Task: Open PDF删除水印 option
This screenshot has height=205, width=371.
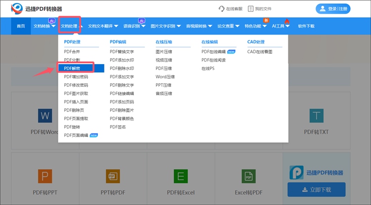Action: (x=122, y=68)
